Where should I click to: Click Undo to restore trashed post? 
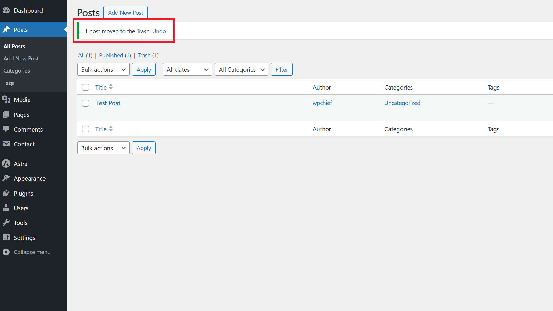click(159, 31)
